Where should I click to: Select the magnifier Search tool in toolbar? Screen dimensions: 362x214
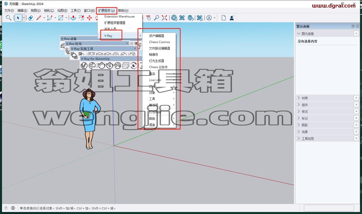point(9,18)
